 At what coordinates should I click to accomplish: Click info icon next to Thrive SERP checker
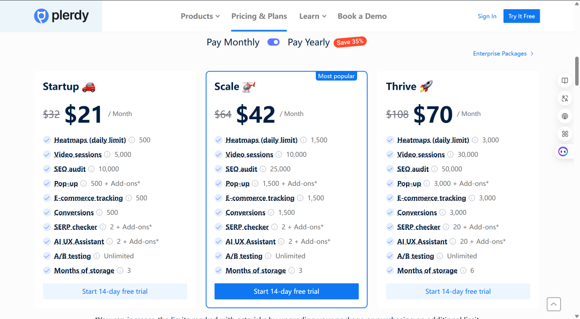pos(446,227)
